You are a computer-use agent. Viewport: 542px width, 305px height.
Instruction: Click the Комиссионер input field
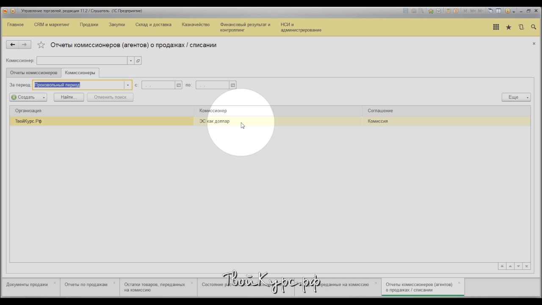coord(82,61)
